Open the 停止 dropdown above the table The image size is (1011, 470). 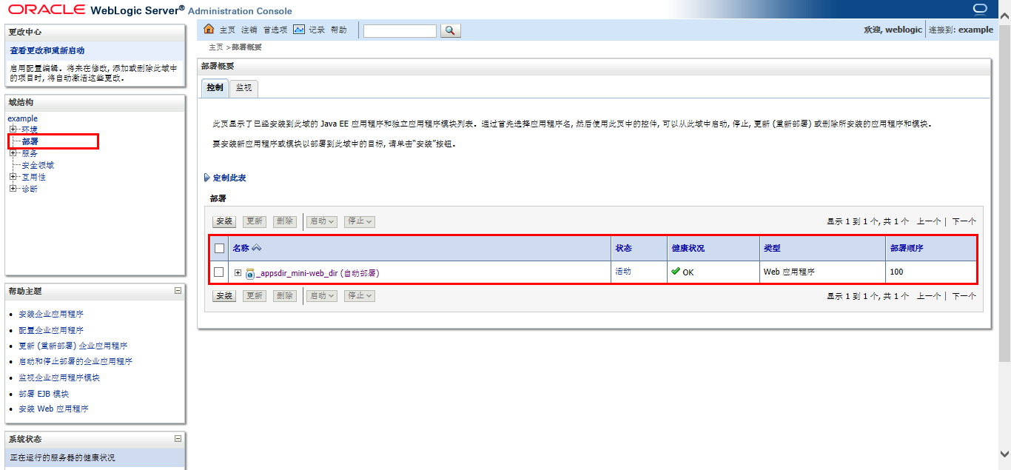[x=360, y=221]
